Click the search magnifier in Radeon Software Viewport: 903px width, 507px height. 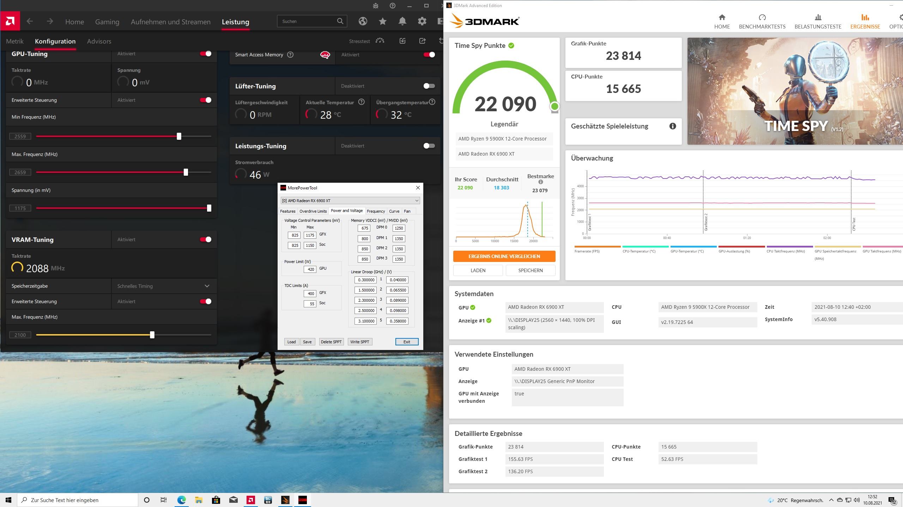point(340,21)
